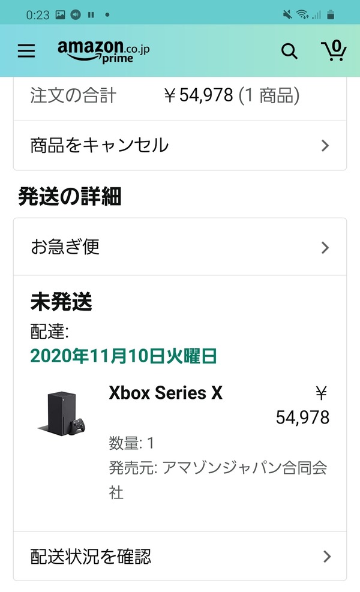The image size is (360, 592).
Task: Open the search magnifier icon
Action: [x=289, y=51]
